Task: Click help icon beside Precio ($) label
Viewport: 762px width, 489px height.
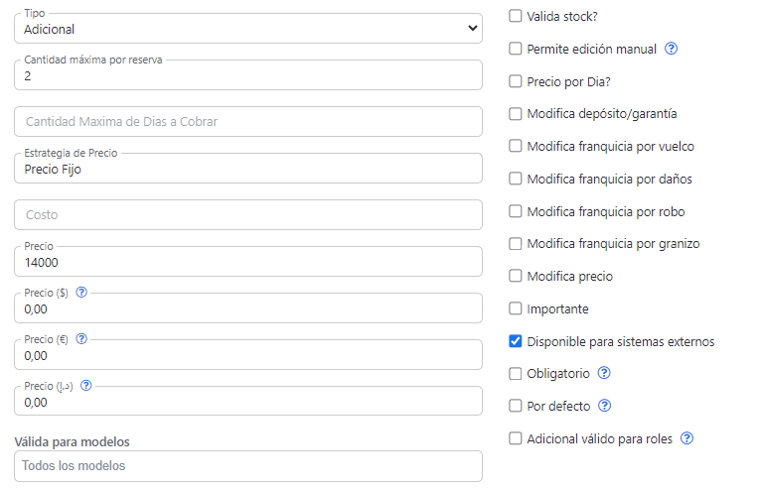Action: pos(81,293)
